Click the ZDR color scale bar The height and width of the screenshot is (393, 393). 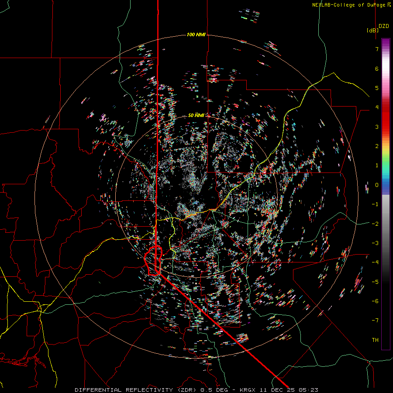[x=386, y=194]
